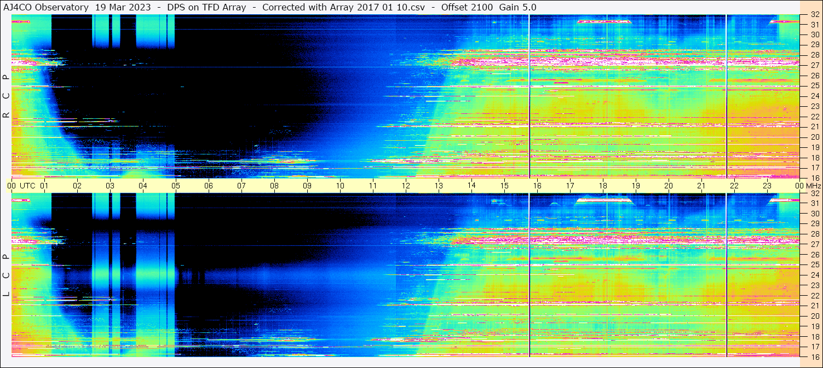The image size is (823, 368).
Task: Pick the 18 hour mark on time axis
Action: pyautogui.click(x=603, y=186)
